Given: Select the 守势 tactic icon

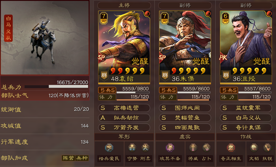Looking at the screenshot, I should coord(132,148).
